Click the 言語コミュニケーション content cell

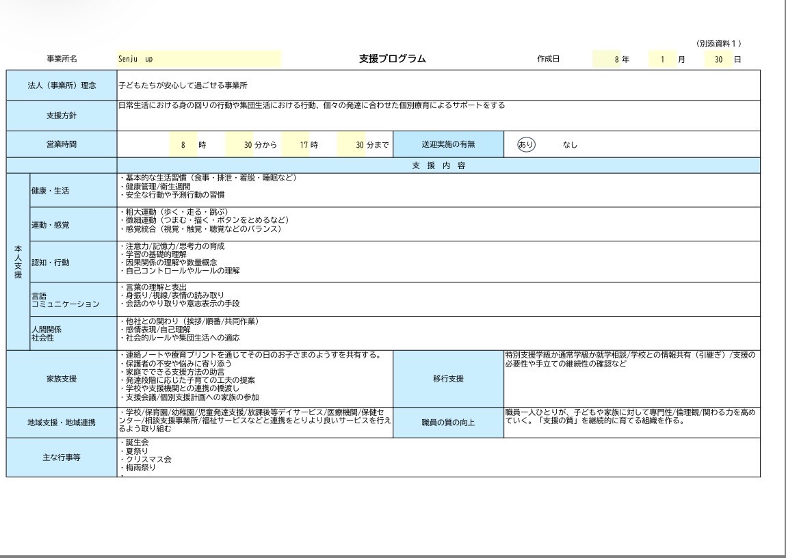click(438, 299)
